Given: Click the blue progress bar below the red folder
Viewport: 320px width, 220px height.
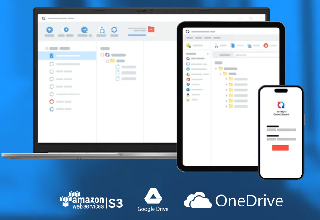Looking at the screenshot, I should pos(137,35).
